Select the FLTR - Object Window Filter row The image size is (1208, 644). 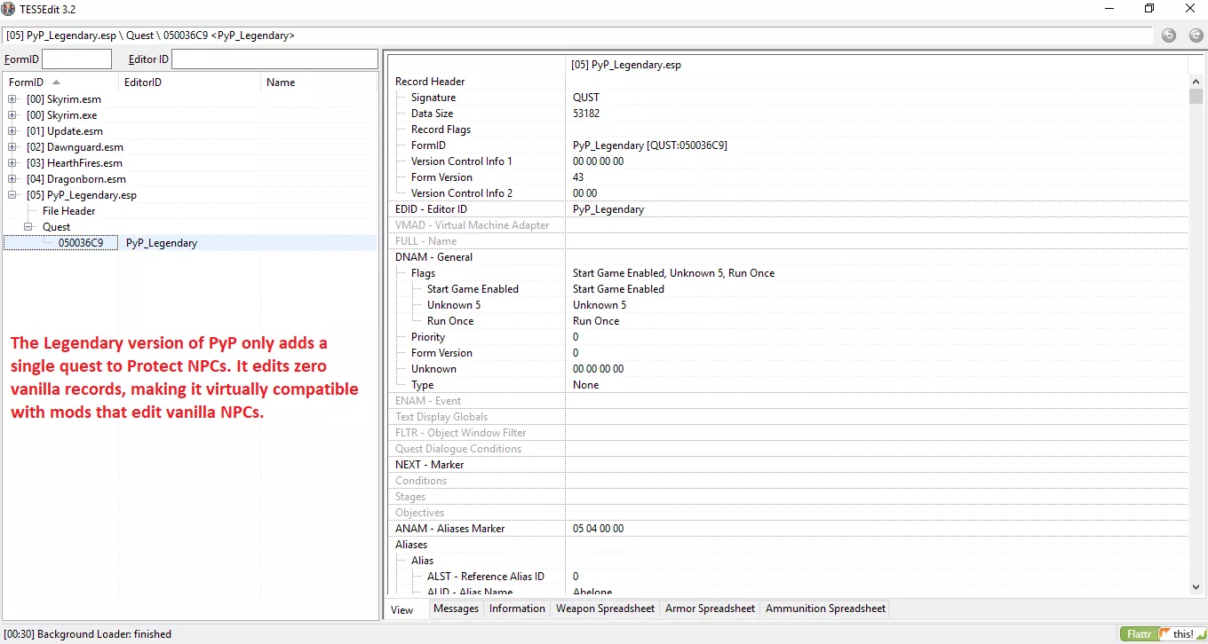[x=788, y=433]
